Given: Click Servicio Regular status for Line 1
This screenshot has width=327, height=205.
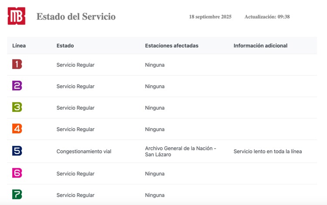Looking at the screenshot, I should click(x=75, y=65).
